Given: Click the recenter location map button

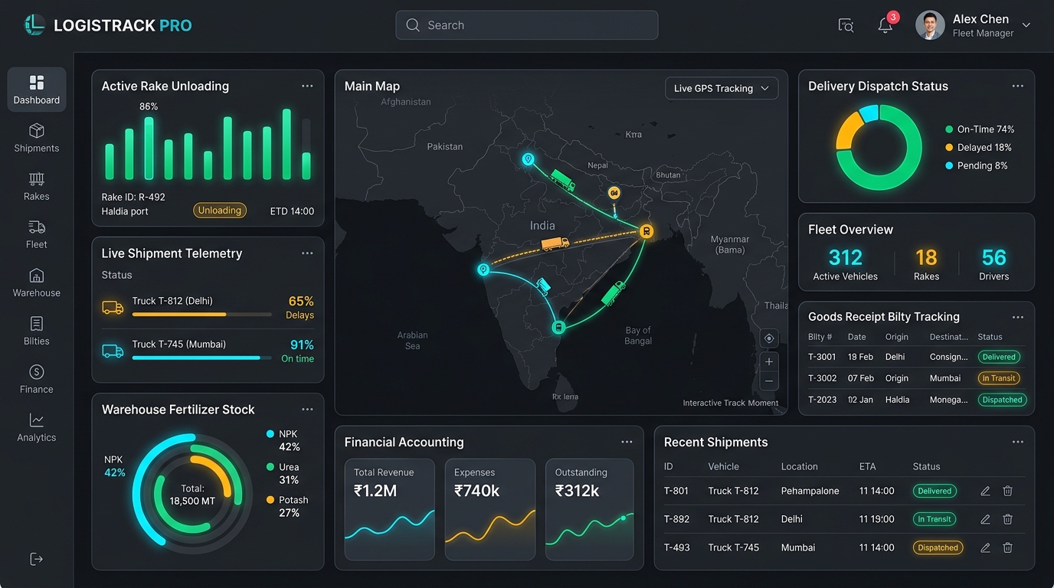Looking at the screenshot, I should point(770,338).
